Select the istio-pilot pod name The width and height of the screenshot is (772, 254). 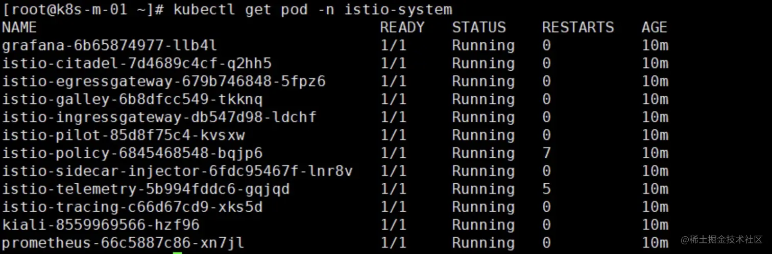[x=123, y=135]
